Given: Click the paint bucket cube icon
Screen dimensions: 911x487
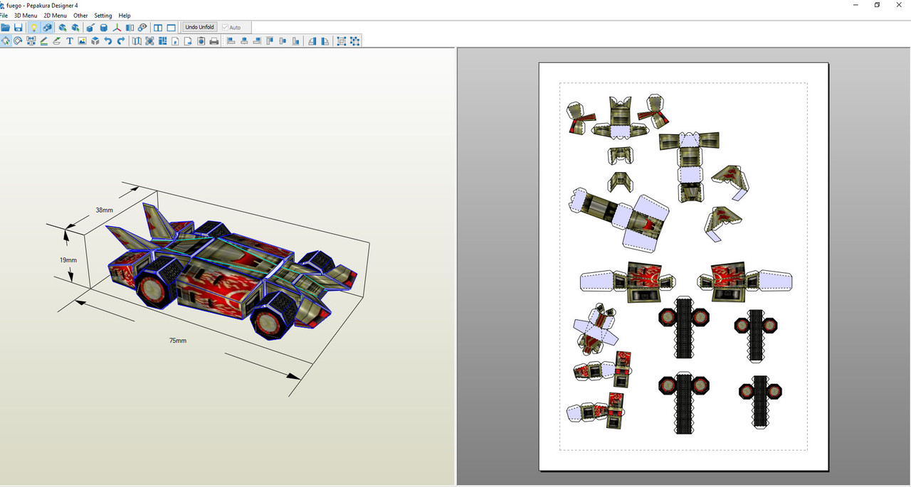Looking at the screenshot, I should point(90,28).
